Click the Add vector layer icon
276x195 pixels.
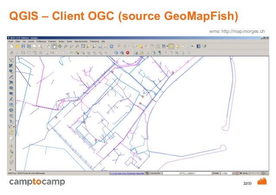click(x=11, y=61)
